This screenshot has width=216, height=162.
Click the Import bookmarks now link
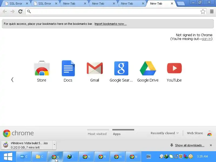(110, 24)
